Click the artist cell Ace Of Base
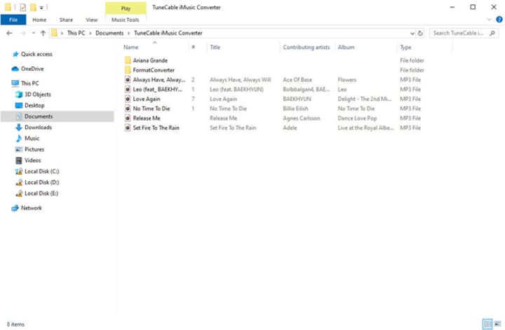The width and height of the screenshot is (505, 330). point(297,79)
